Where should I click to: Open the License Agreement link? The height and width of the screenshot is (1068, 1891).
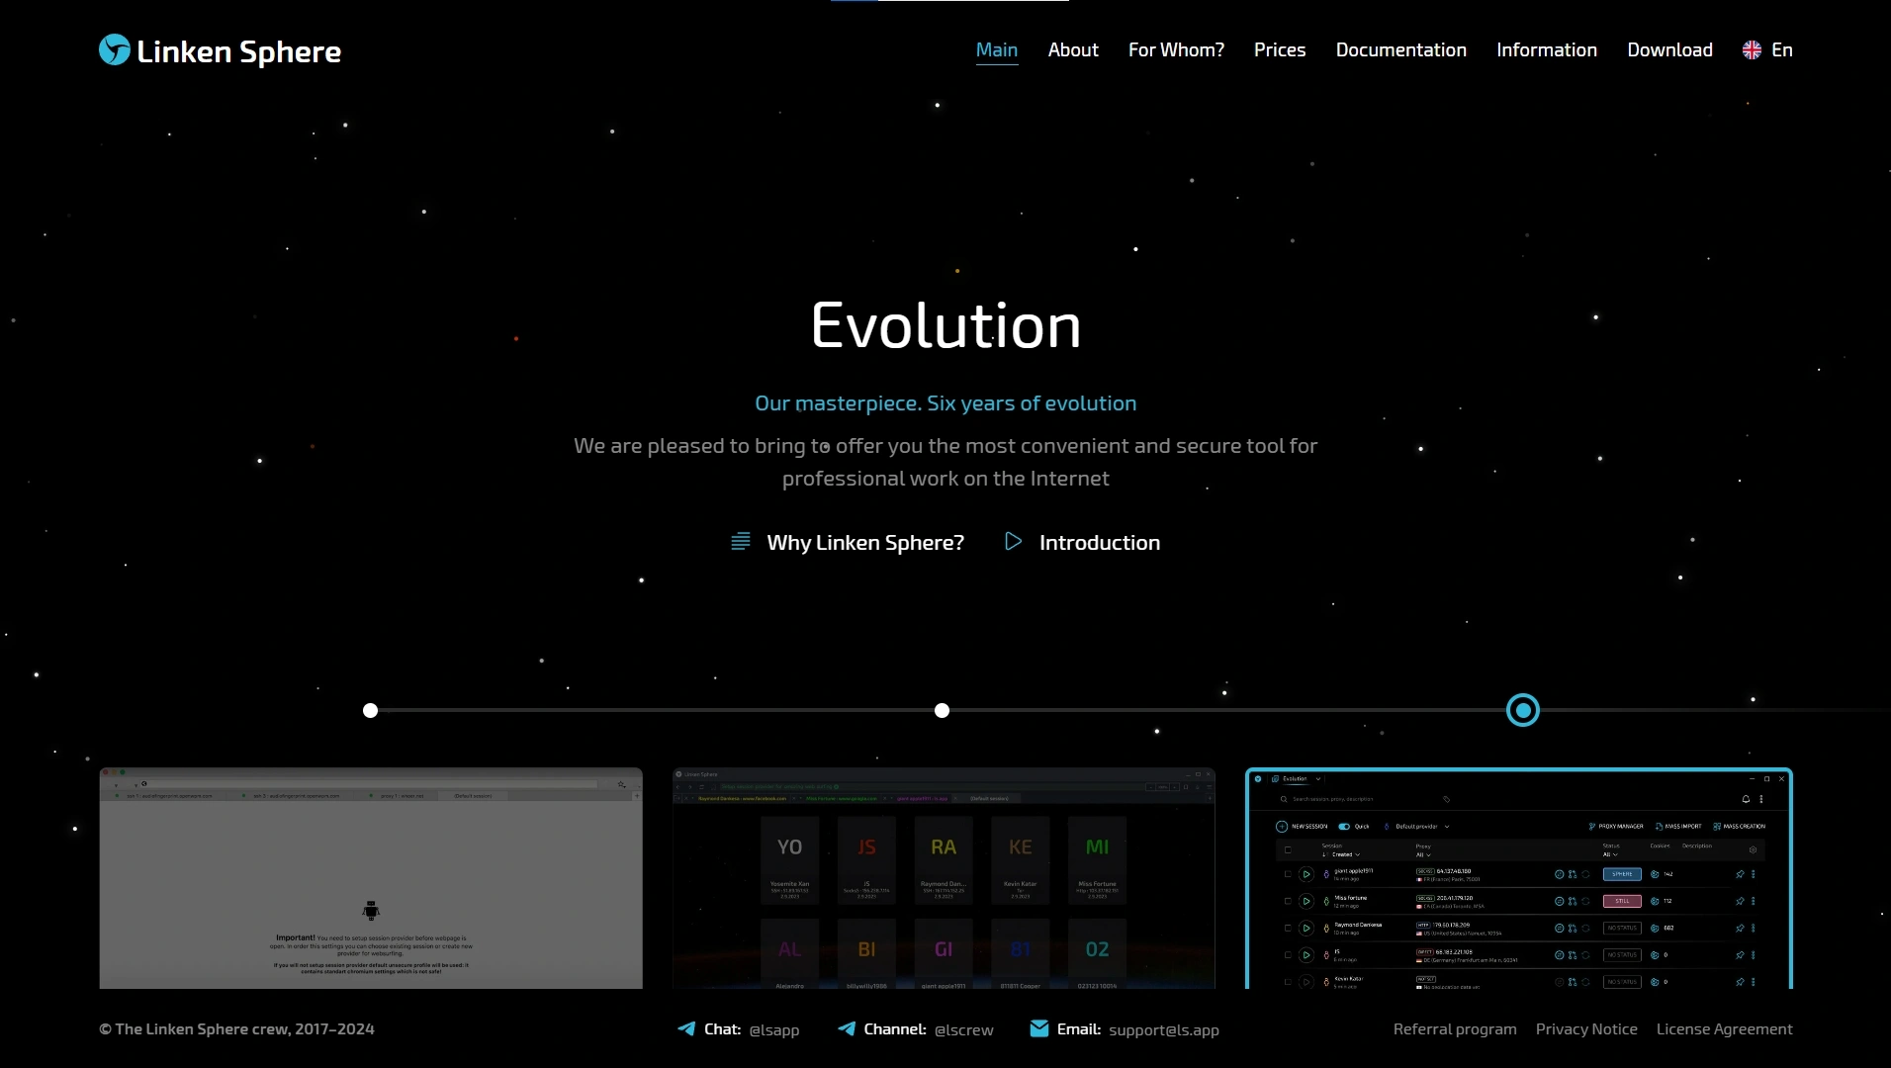pos(1725,1028)
